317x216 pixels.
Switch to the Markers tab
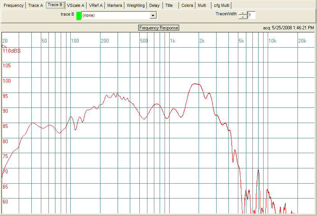115,5
